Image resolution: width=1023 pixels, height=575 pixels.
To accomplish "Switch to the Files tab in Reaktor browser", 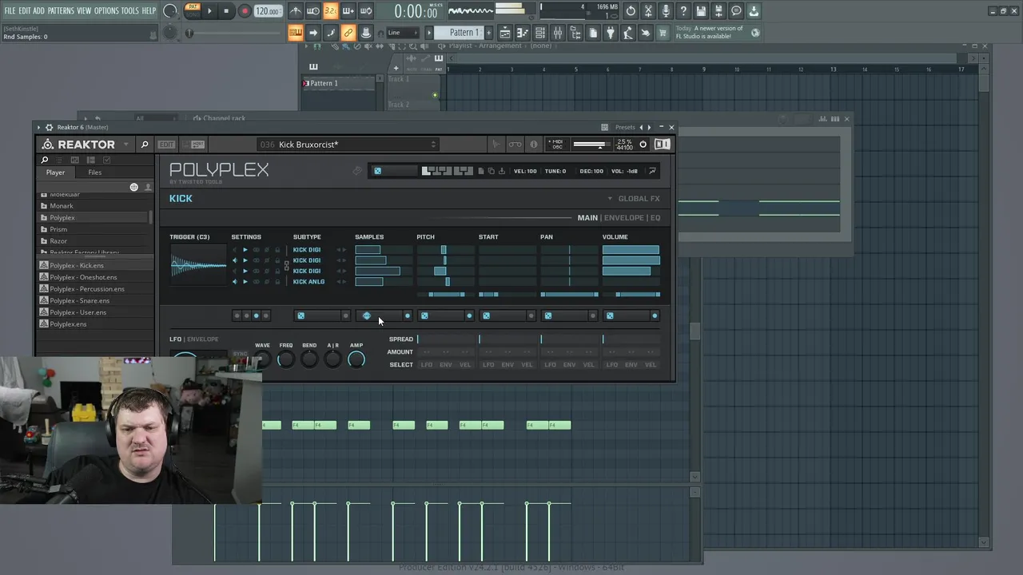I will [x=94, y=172].
